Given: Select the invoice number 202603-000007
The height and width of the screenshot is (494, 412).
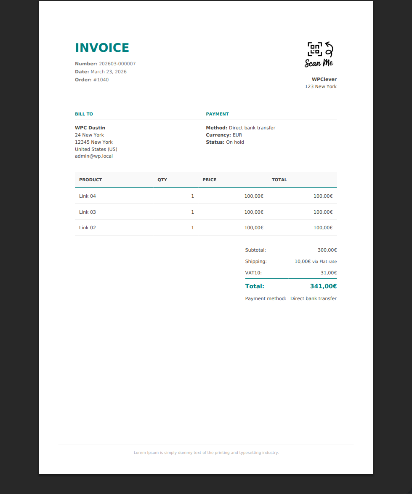Looking at the screenshot, I should pos(117,64).
